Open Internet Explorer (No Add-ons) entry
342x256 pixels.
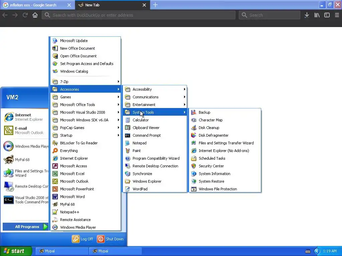coord(225,151)
